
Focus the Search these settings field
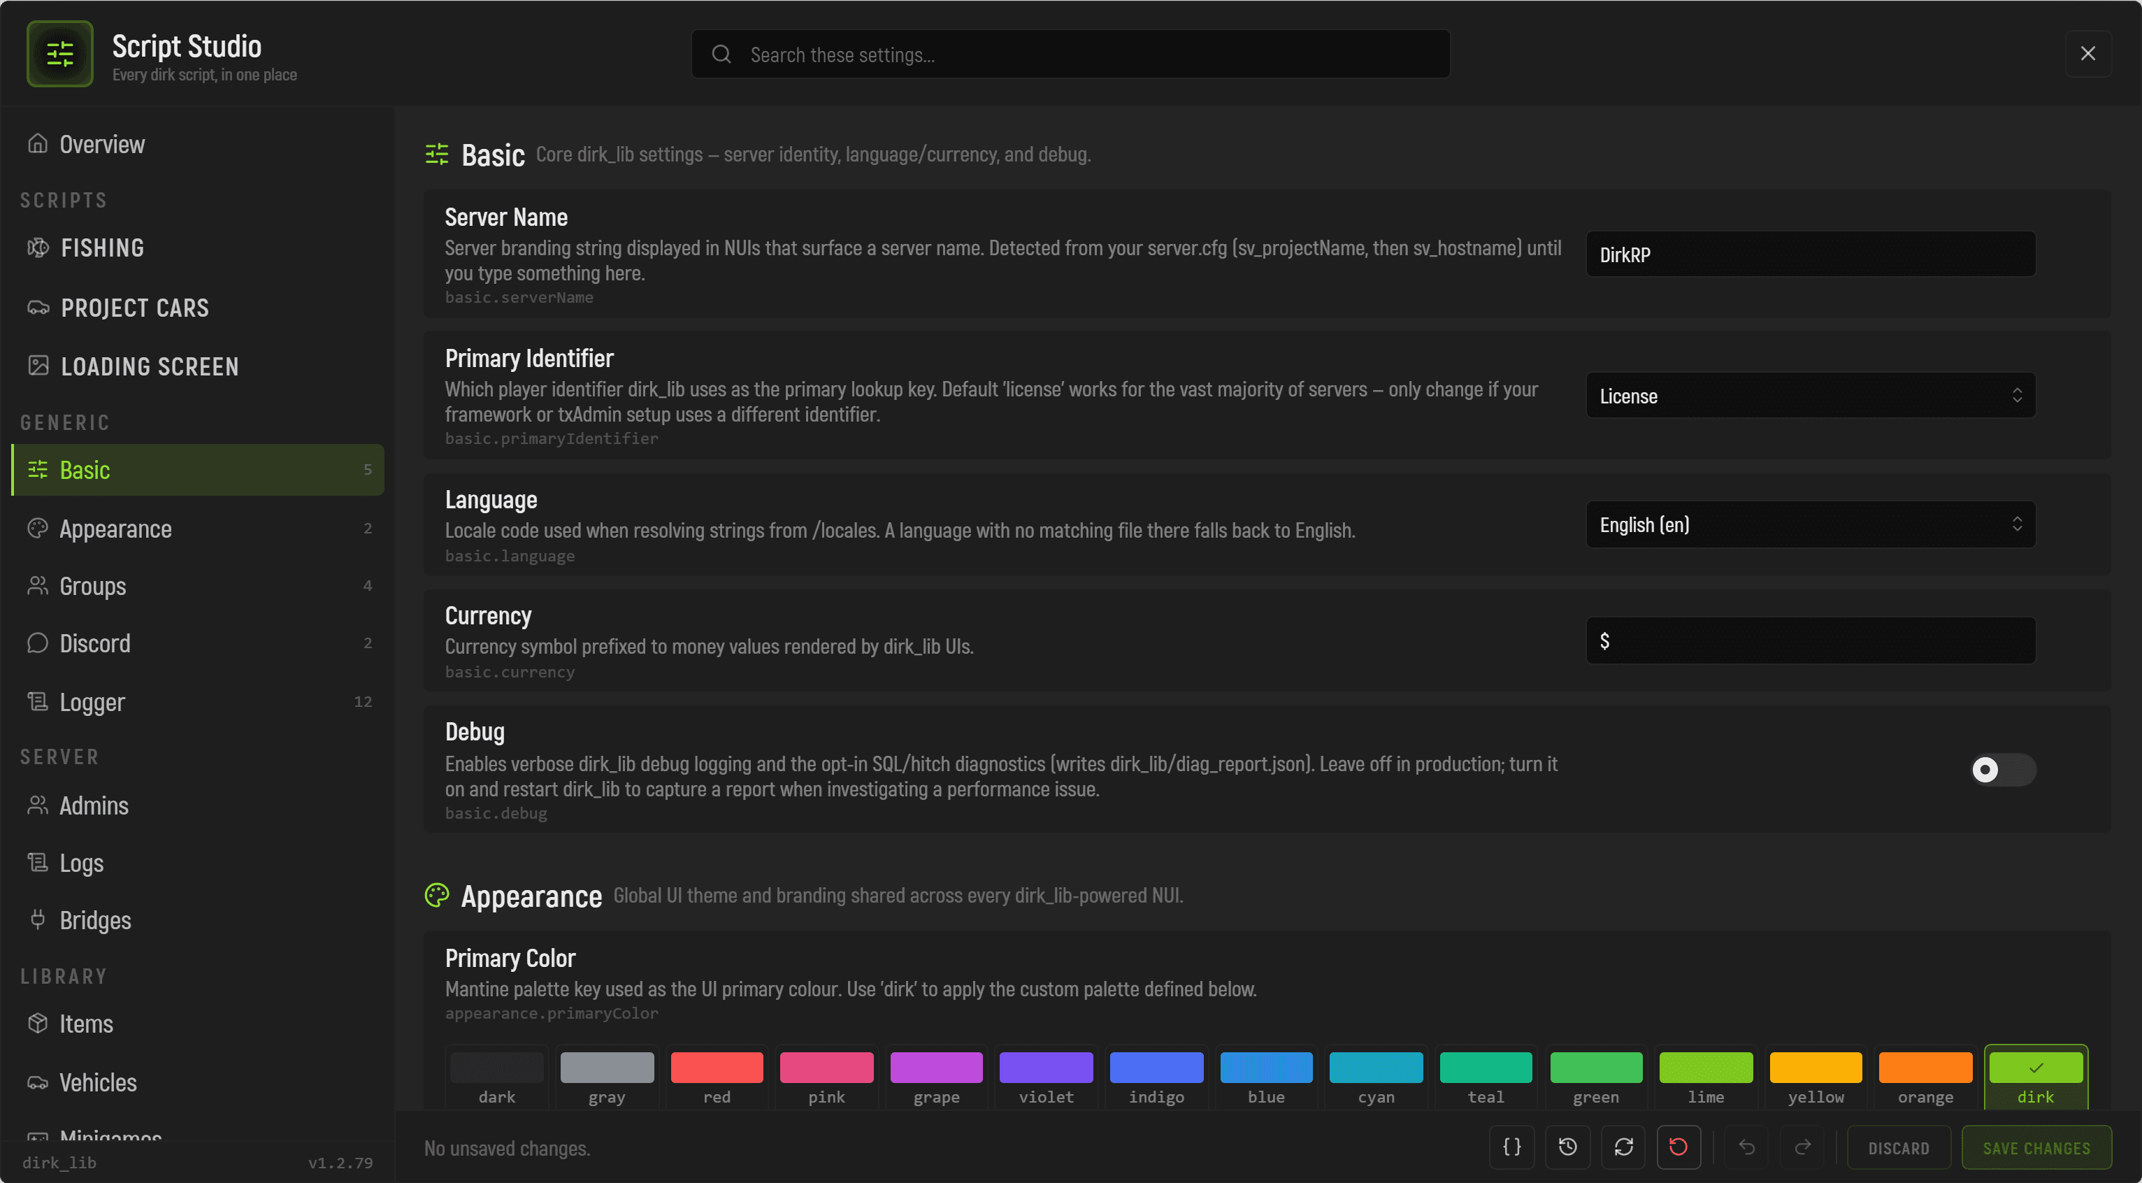click(x=1070, y=55)
